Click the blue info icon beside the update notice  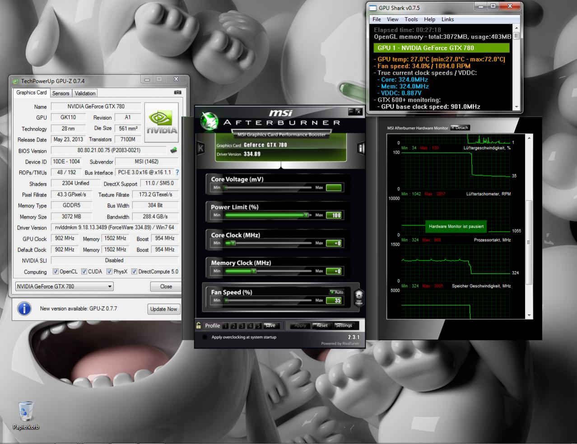(x=24, y=308)
